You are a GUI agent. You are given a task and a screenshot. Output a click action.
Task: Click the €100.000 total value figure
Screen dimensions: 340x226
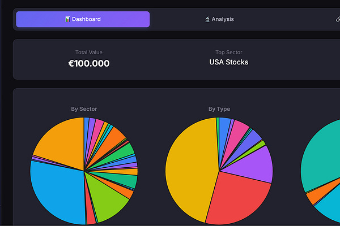[x=89, y=63]
